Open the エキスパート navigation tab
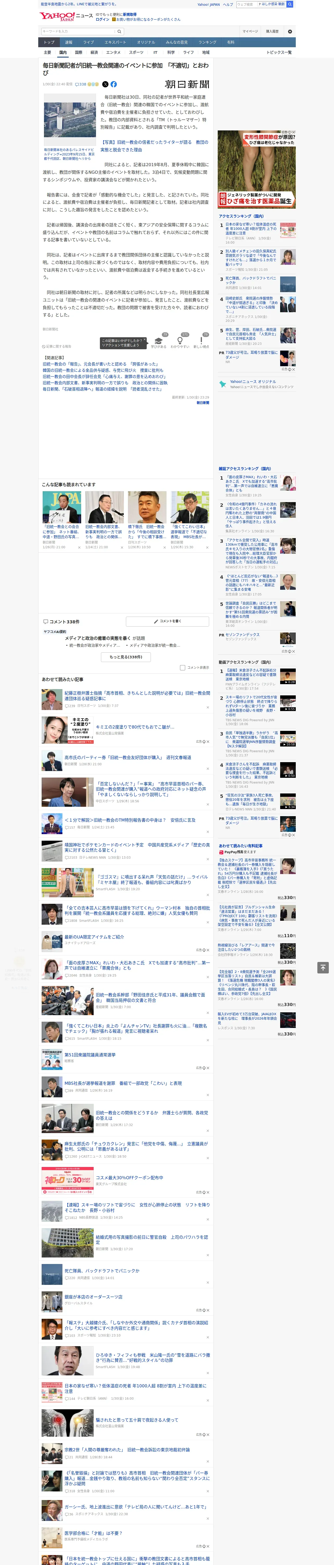334x1565 pixels. coord(115,43)
